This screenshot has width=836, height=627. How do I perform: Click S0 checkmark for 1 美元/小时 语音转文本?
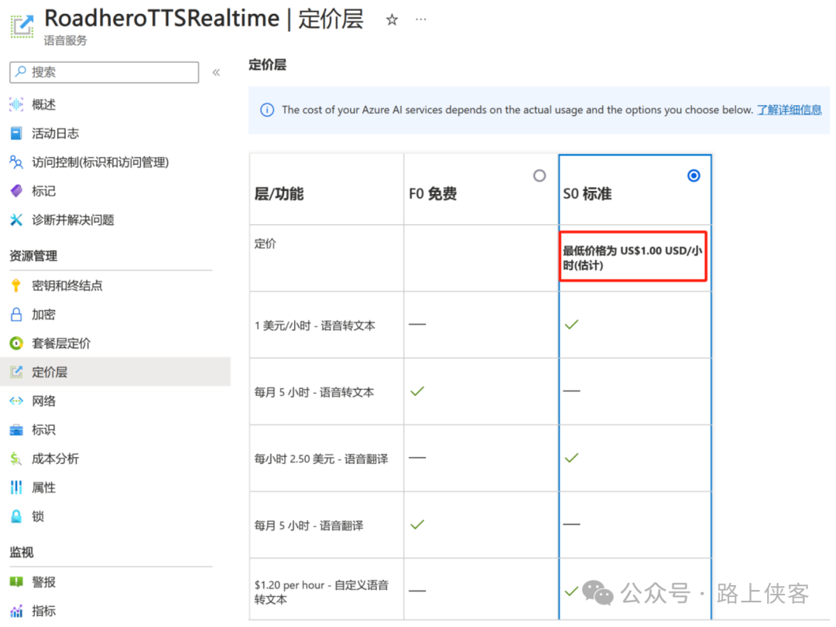pos(571,325)
